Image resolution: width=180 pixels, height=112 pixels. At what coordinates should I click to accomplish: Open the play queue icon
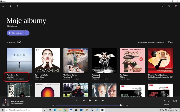(103, 101)
